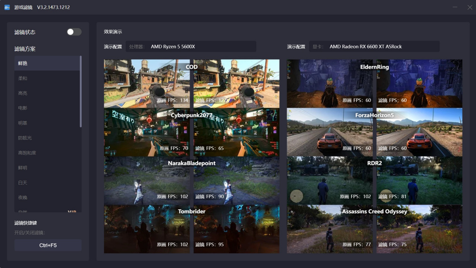476x268 pixels.
Task: Click the app logo in title bar
Action: (x=7, y=8)
